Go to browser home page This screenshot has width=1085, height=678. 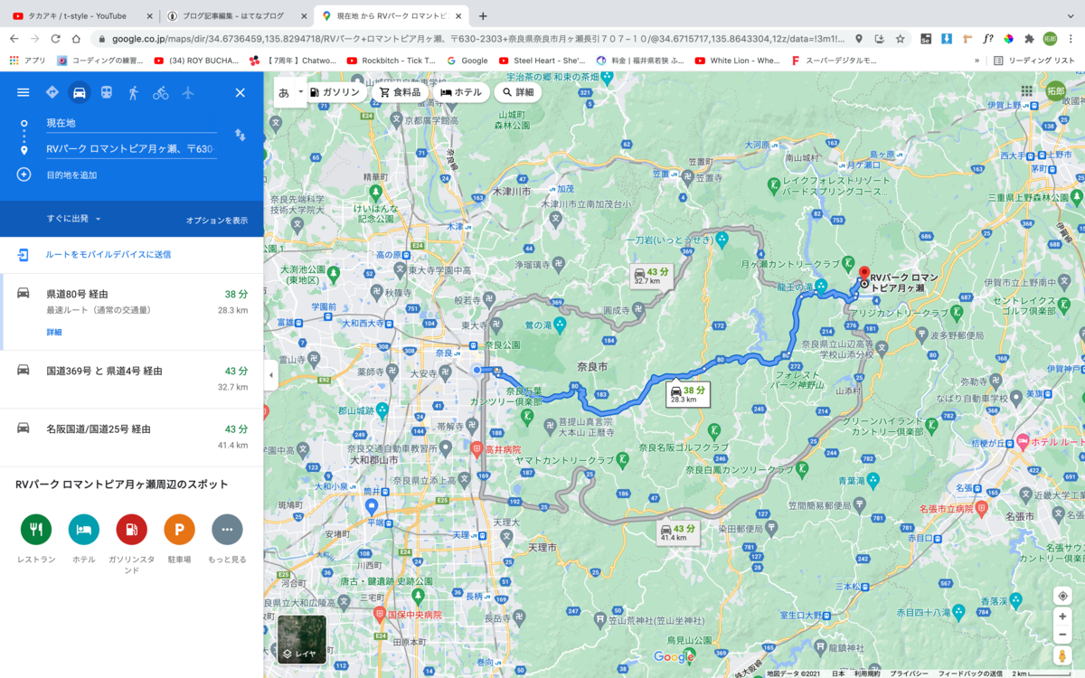[76, 39]
